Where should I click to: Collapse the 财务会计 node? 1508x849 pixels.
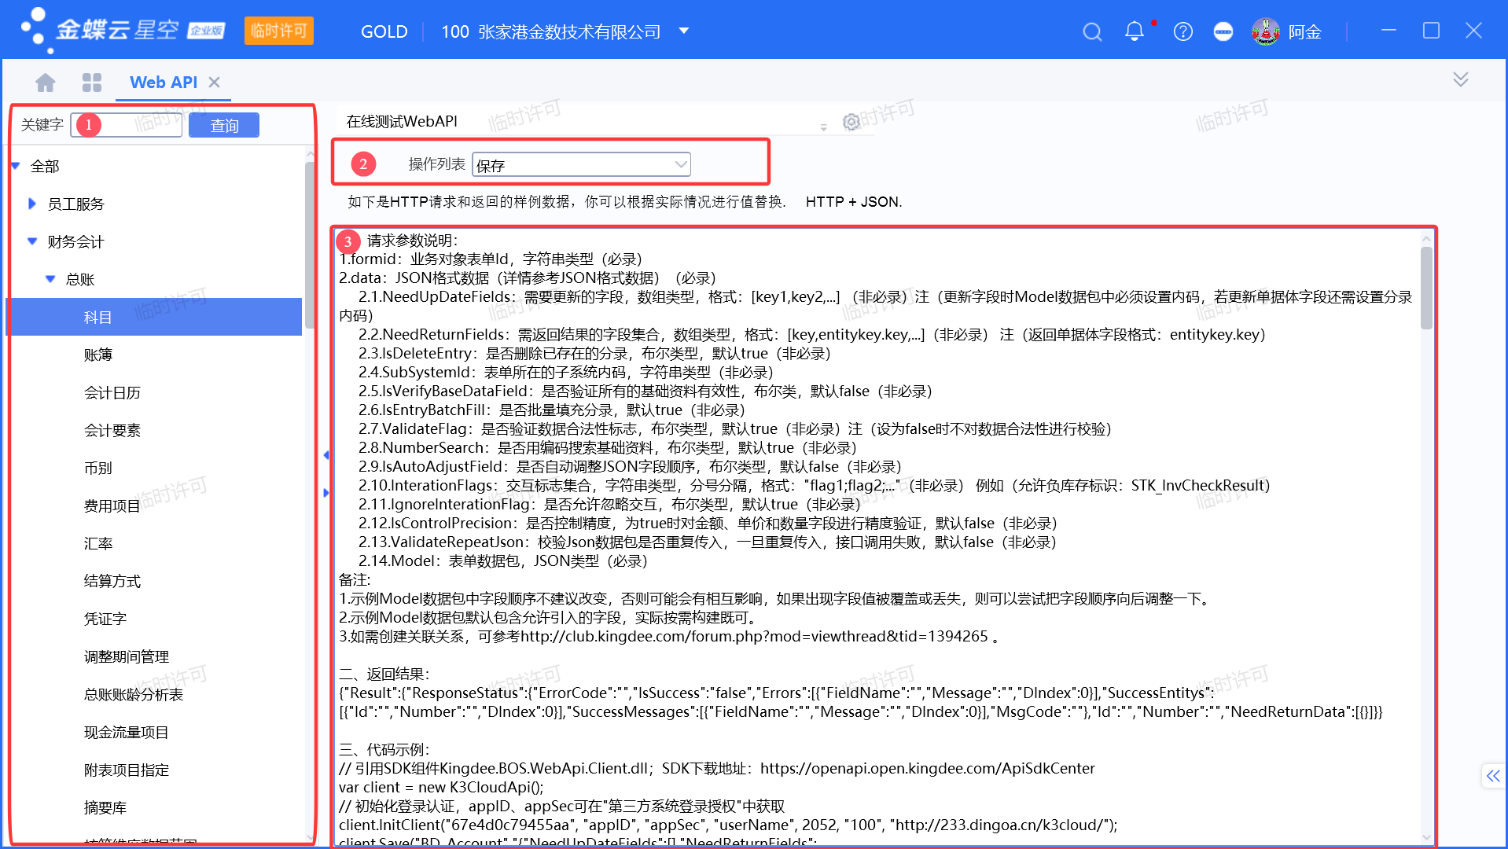(32, 241)
